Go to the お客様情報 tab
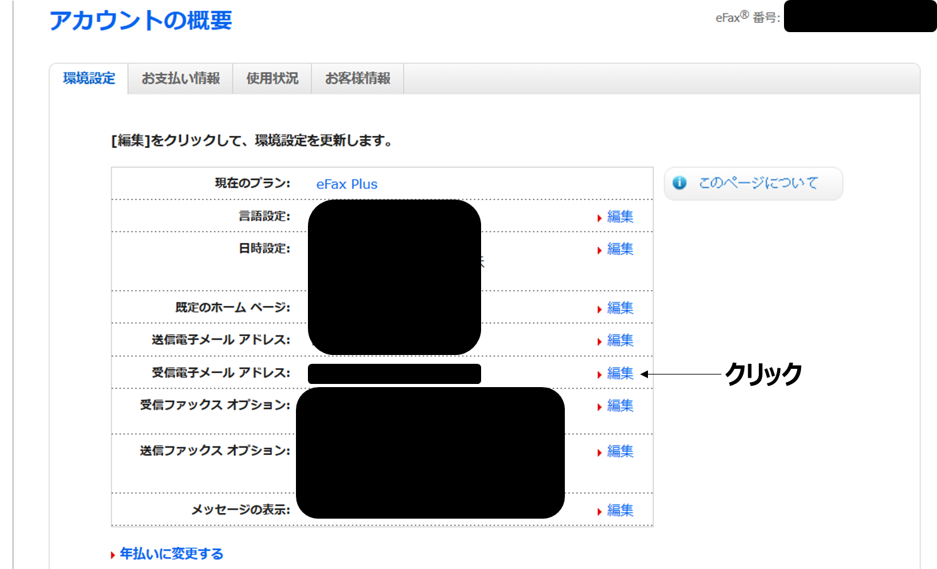Viewport: 937px width, 569px height. (357, 79)
